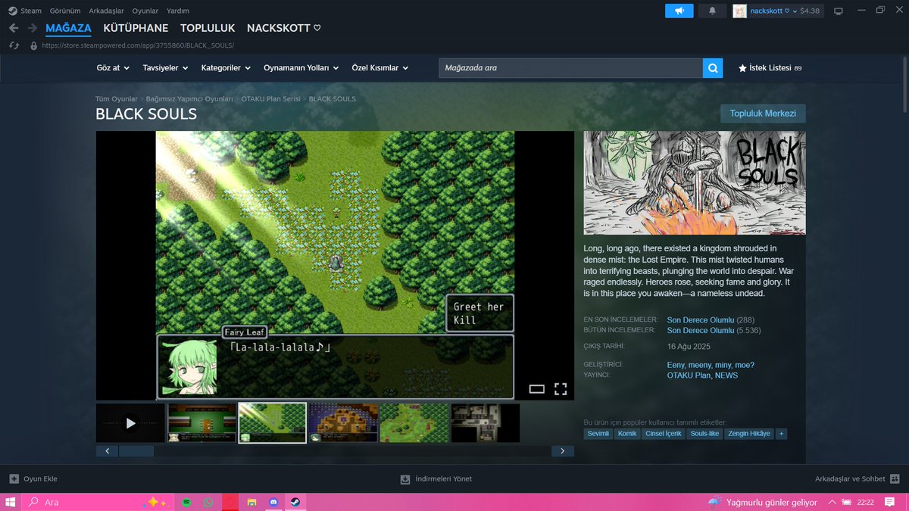Click the Tüm Oyunlar breadcrumb
This screenshot has width=909, height=511.
coord(117,99)
